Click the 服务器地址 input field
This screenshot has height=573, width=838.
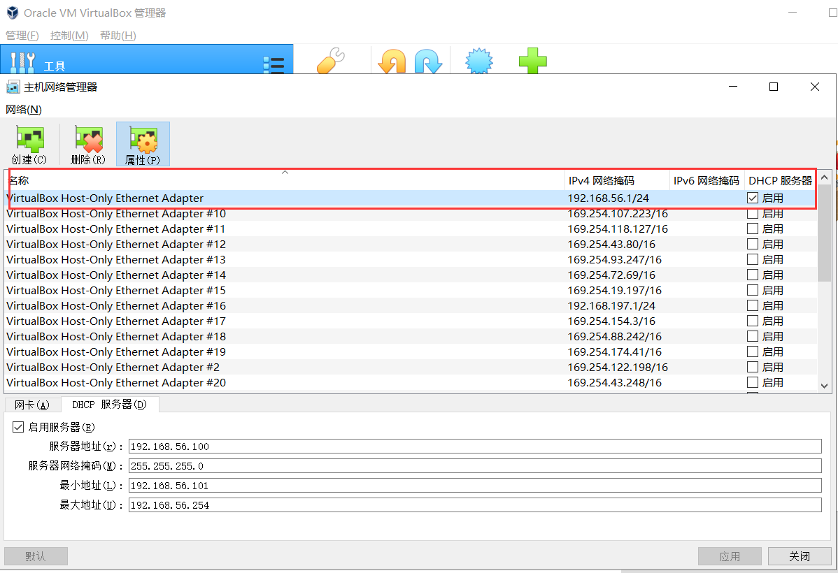pos(475,447)
